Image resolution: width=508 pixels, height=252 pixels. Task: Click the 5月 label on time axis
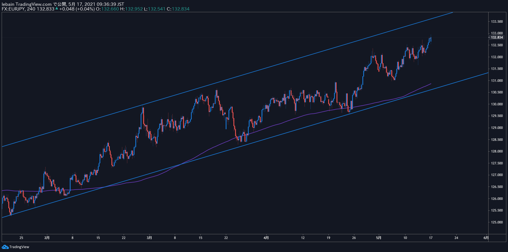(x=378, y=238)
